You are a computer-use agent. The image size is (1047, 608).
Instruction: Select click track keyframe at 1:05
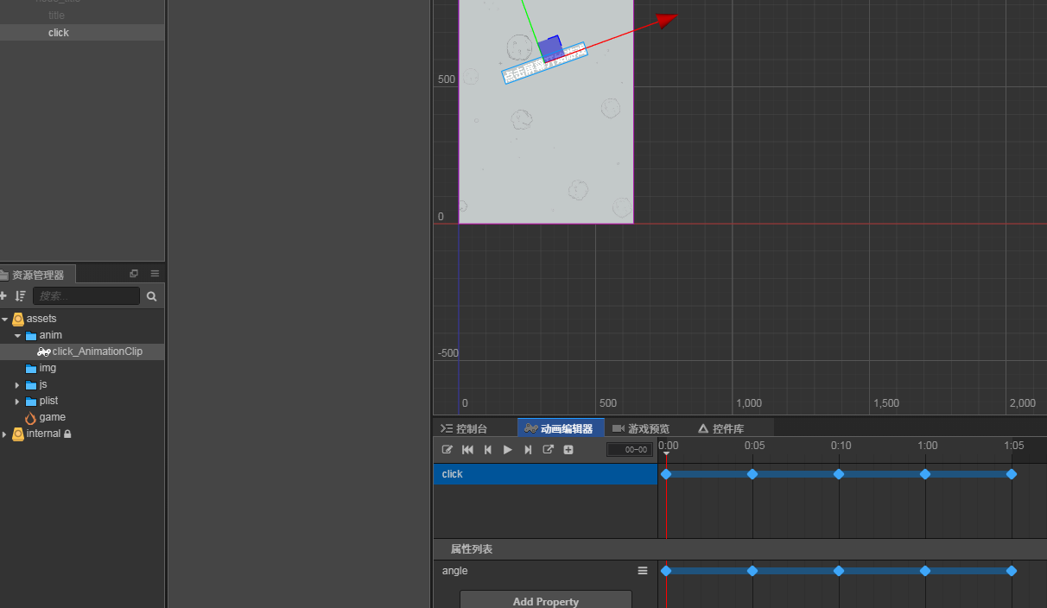coord(1012,474)
